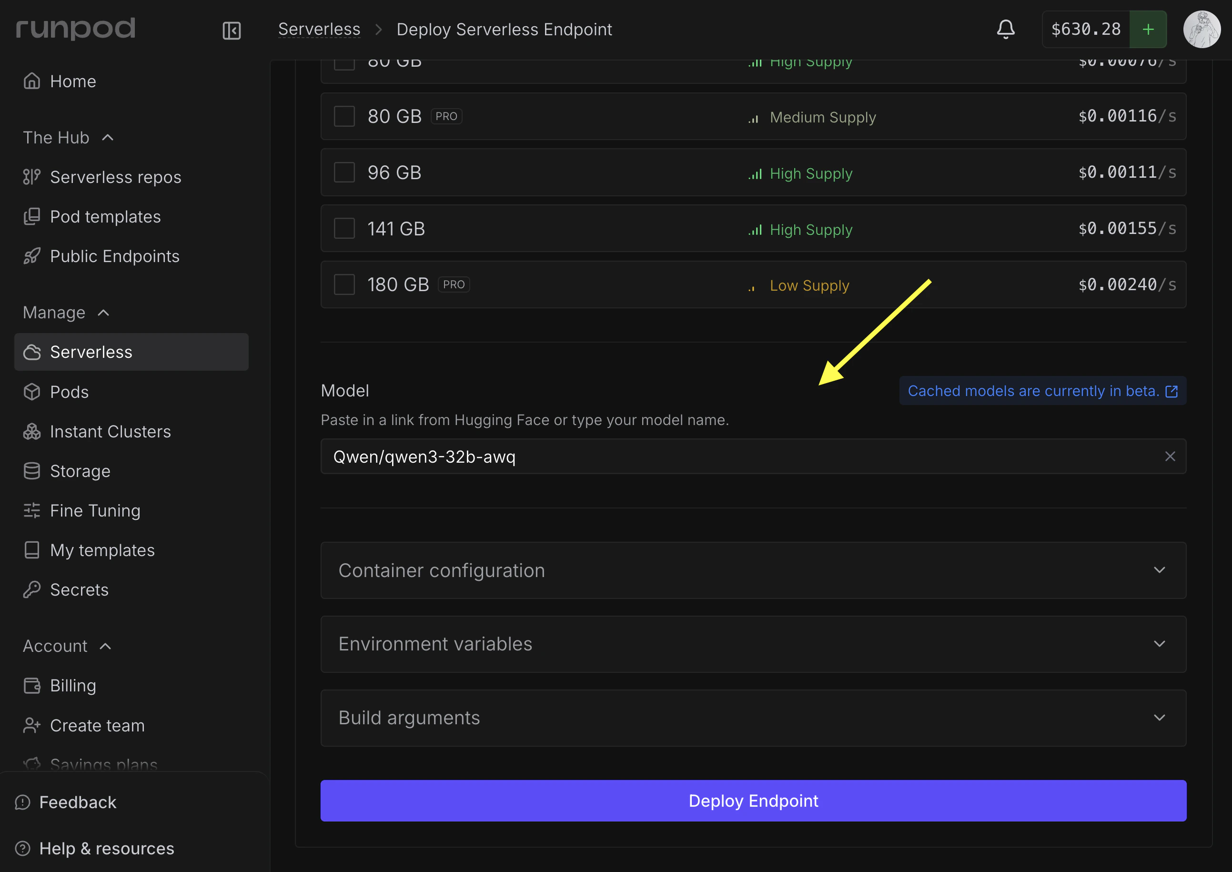
Task: Clear the model name field X icon
Action: (1170, 456)
